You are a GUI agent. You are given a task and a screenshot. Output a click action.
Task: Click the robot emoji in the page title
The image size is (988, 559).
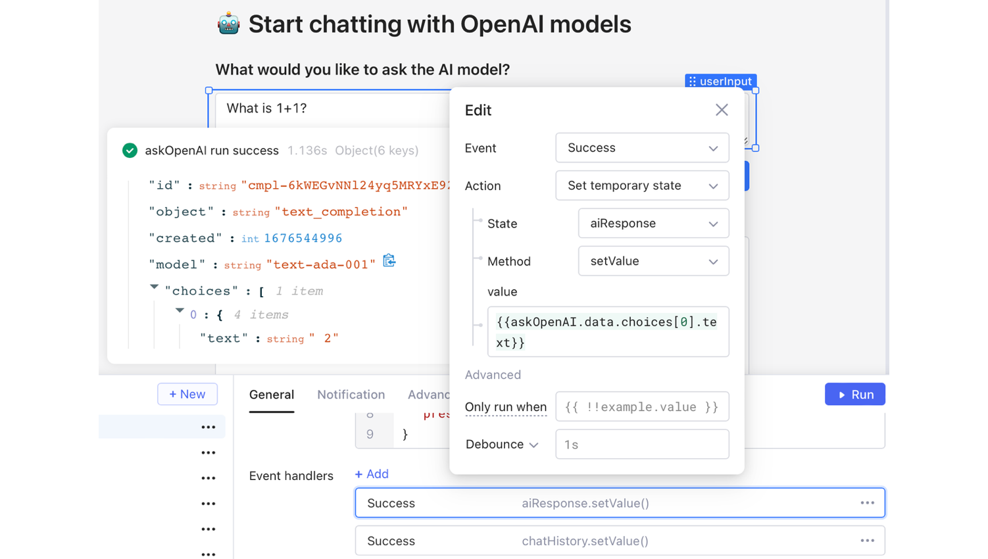click(x=228, y=24)
